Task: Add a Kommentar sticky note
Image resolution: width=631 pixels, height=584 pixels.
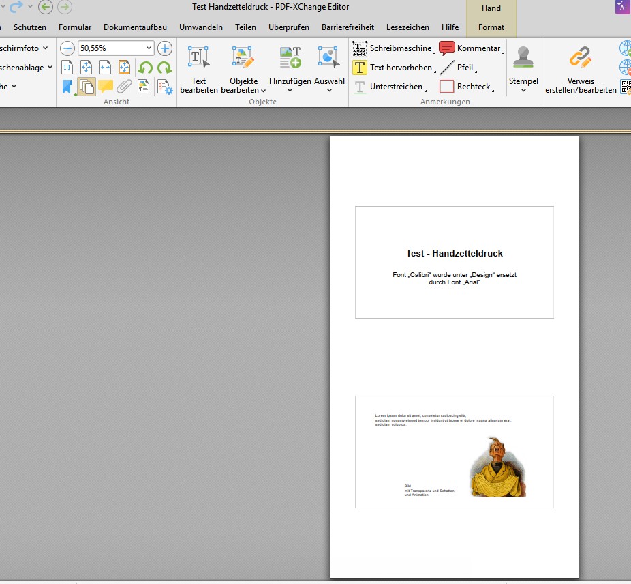Action: [x=471, y=48]
